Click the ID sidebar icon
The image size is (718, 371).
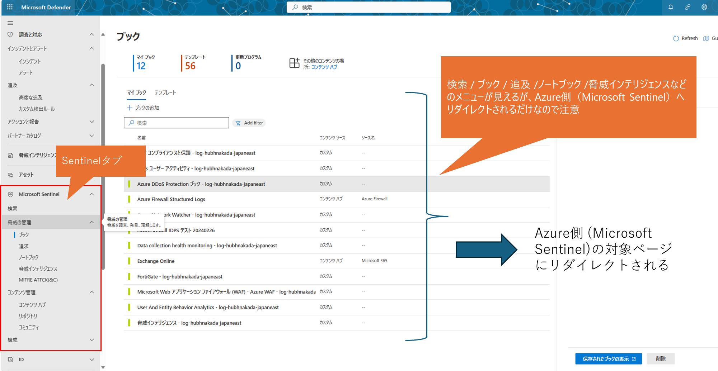click(x=10, y=360)
